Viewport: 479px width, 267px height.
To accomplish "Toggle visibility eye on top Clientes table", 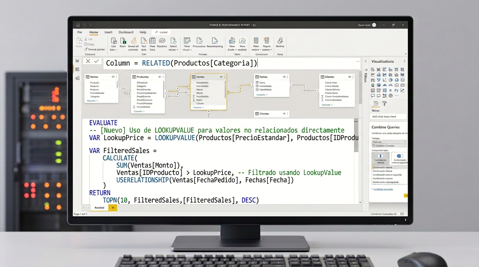I will (350, 77).
